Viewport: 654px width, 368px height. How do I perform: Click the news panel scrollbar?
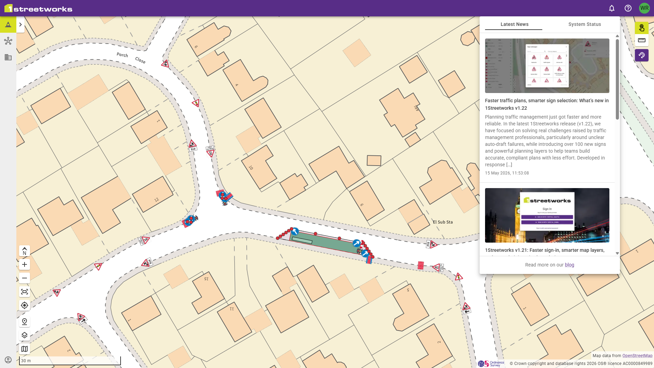point(617,79)
